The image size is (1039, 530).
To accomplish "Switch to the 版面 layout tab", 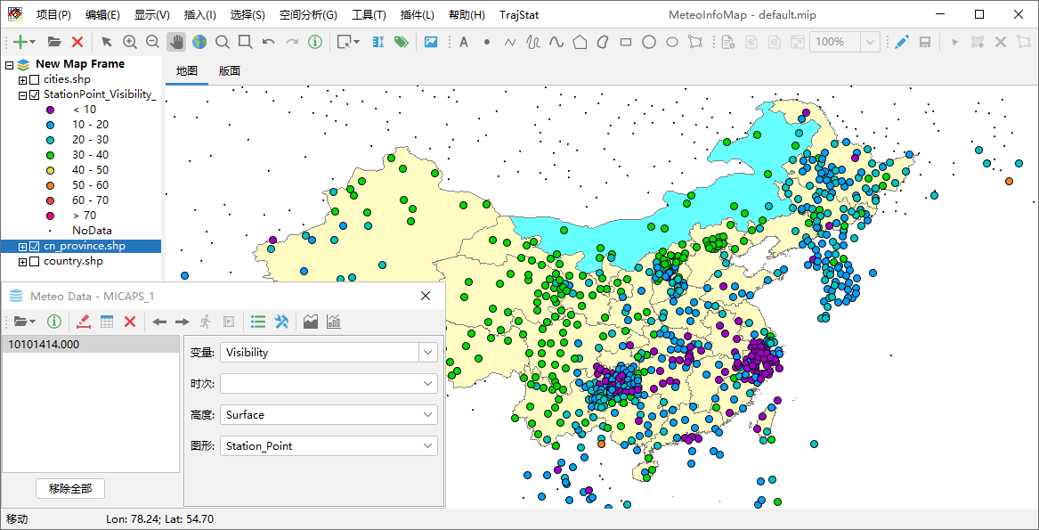I will [230, 71].
